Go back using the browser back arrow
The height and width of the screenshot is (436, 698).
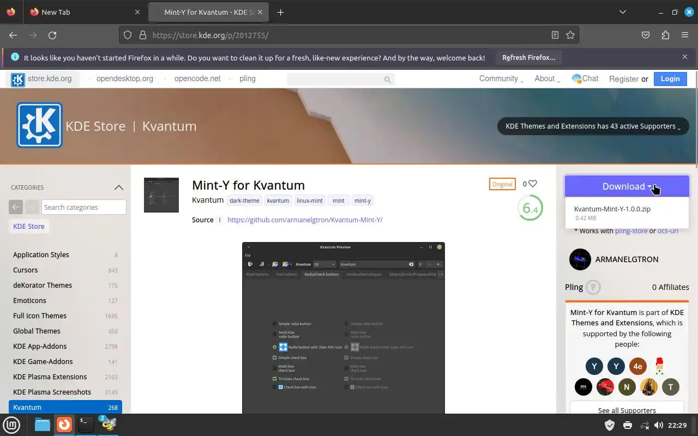point(13,35)
